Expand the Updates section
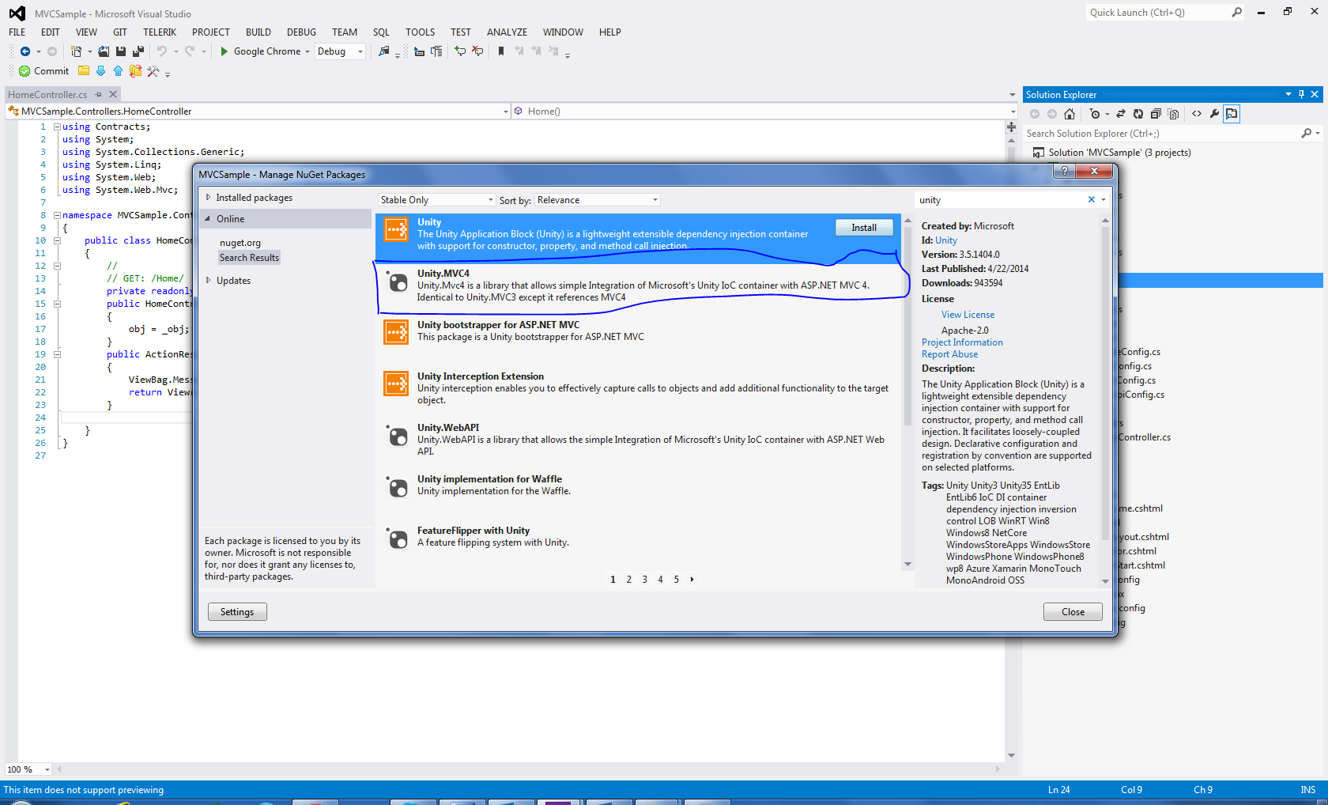This screenshot has width=1328, height=805. click(x=209, y=280)
